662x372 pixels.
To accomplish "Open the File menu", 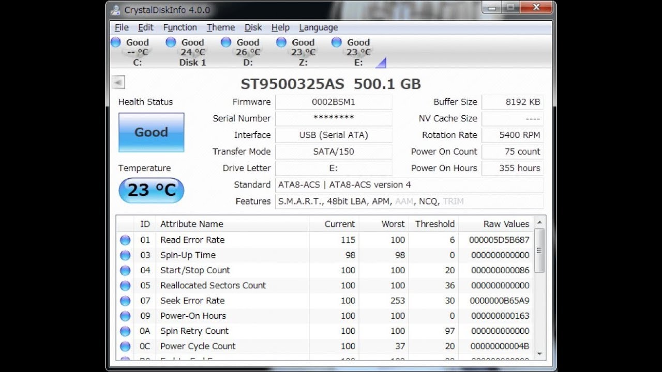I will coord(122,27).
